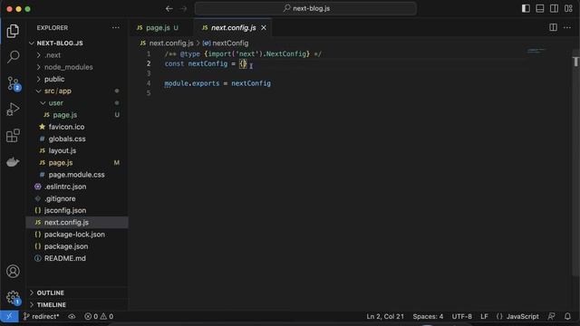Close the next.config.js tab
580x326 pixels.
click(x=264, y=28)
